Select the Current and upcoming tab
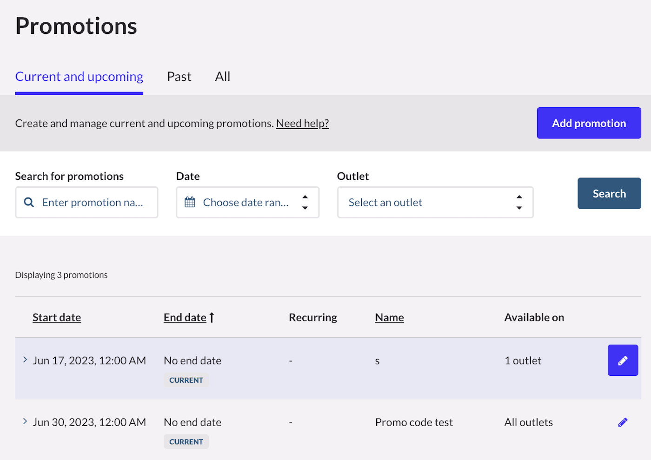 [x=79, y=77]
